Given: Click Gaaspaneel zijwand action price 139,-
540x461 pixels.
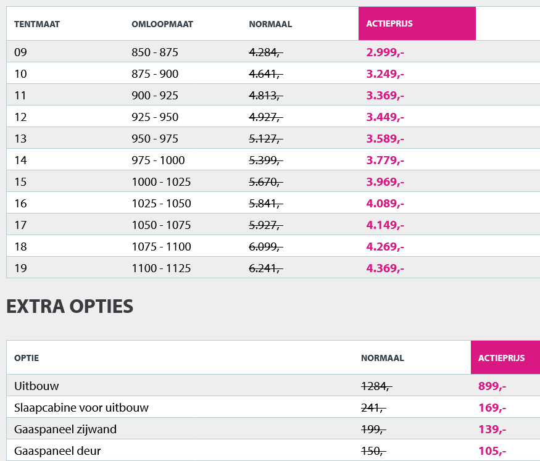Looking at the screenshot, I should (x=492, y=430).
